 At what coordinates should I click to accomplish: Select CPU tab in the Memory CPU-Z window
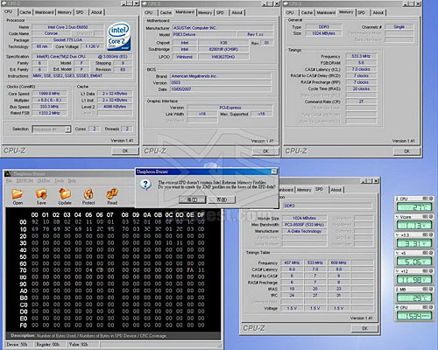pos(290,12)
